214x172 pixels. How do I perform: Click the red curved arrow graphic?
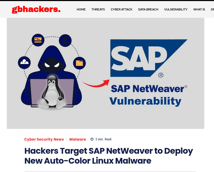click(96, 83)
